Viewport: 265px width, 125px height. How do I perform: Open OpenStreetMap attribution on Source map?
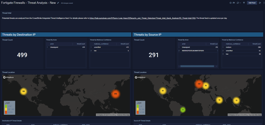coord(242,115)
